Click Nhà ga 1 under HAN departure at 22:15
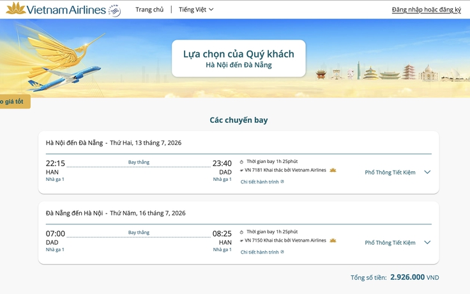Image resolution: width=470 pixels, height=294 pixels. click(x=55, y=179)
